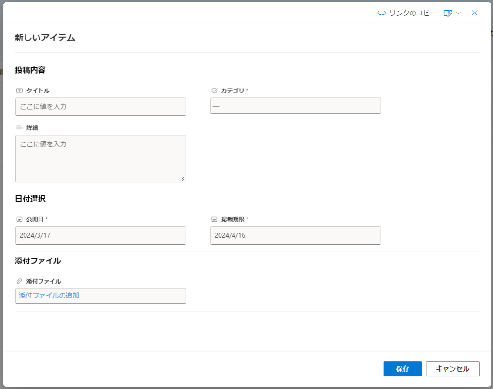Open the 掲載期限 date picker field
This screenshot has width=493, height=389.
[x=295, y=235]
